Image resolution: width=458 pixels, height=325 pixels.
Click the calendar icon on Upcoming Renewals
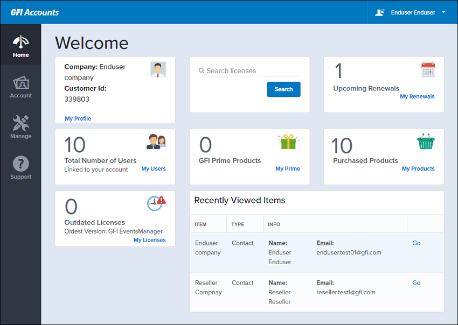(428, 69)
